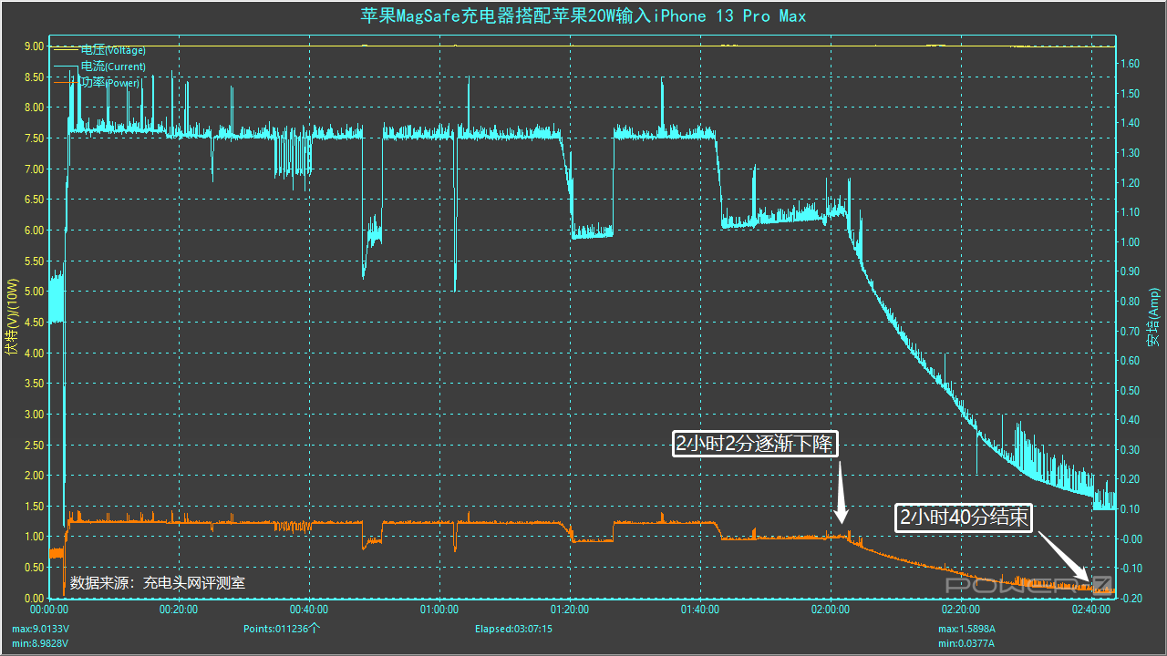Click the 02:20:00 time axis label
The width and height of the screenshot is (1167, 656).
coord(961,609)
